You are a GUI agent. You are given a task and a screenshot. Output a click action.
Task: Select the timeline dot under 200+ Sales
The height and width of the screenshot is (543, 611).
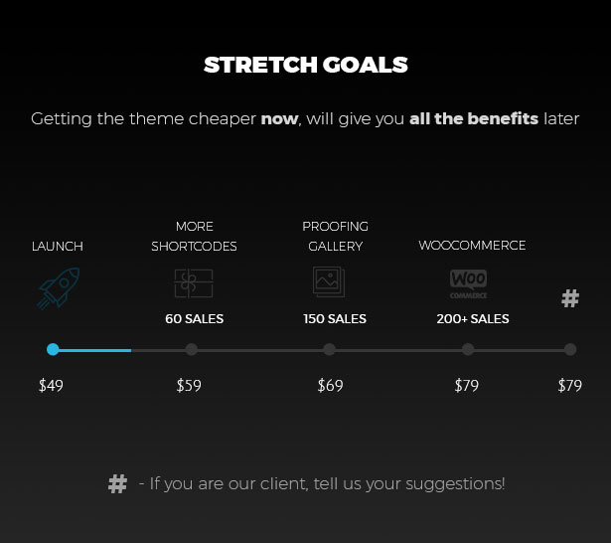point(468,349)
